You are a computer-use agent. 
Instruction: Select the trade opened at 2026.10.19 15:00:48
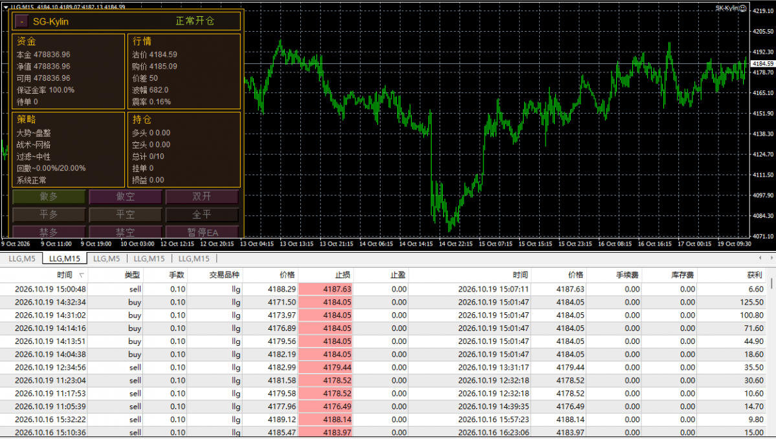[x=383, y=289]
